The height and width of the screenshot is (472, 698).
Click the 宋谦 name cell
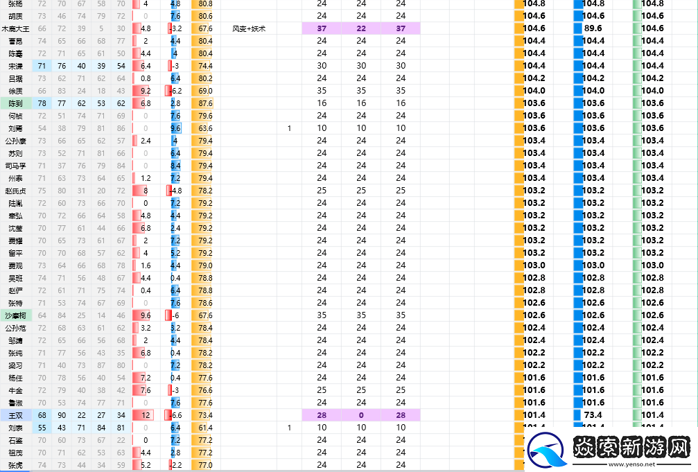tap(15, 66)
